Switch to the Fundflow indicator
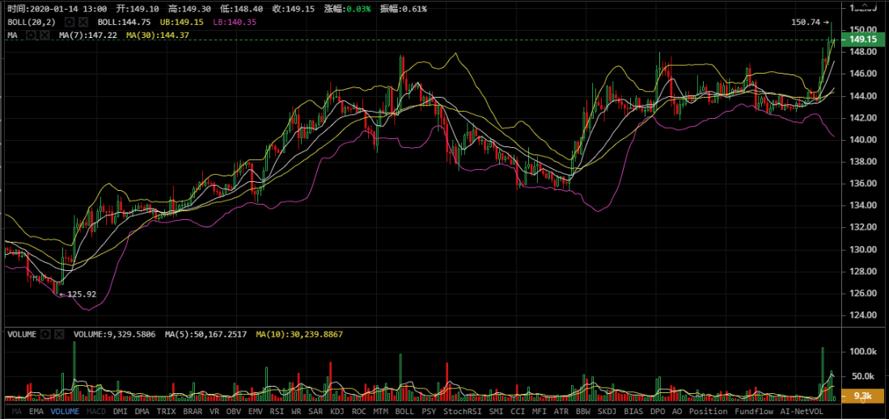The image size is (889, 419). [x=753, y=412]
